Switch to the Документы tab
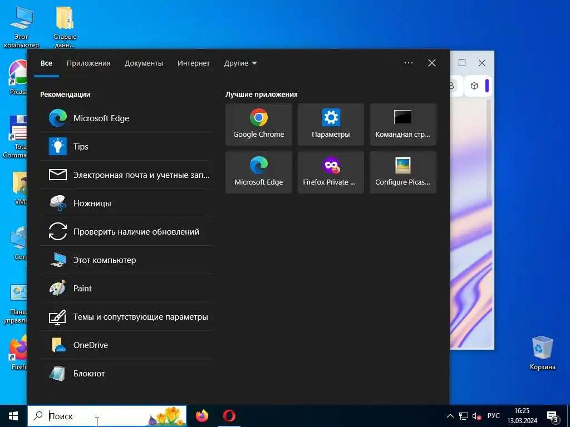 144,63
